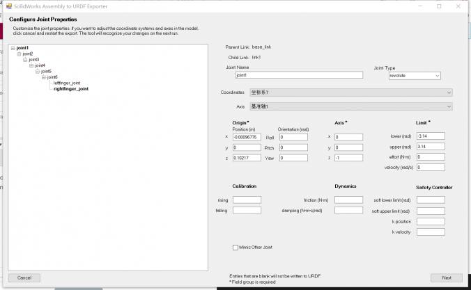Click the Roll orientation field

[293, 137]
